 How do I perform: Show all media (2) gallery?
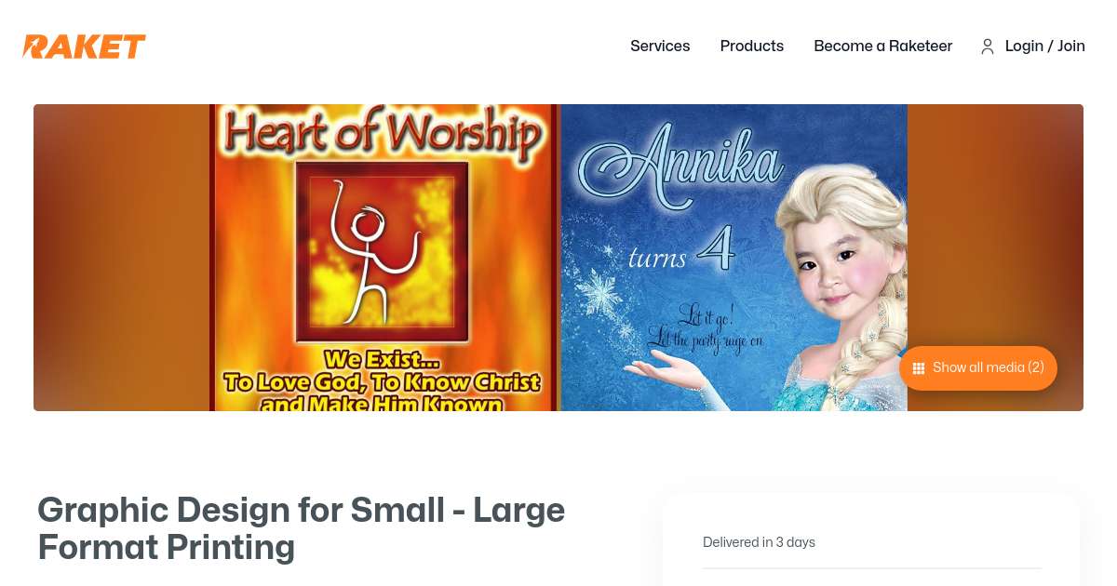tap(978, 368)
